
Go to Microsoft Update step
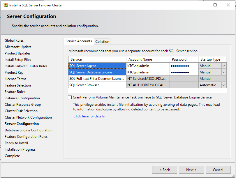18,47
